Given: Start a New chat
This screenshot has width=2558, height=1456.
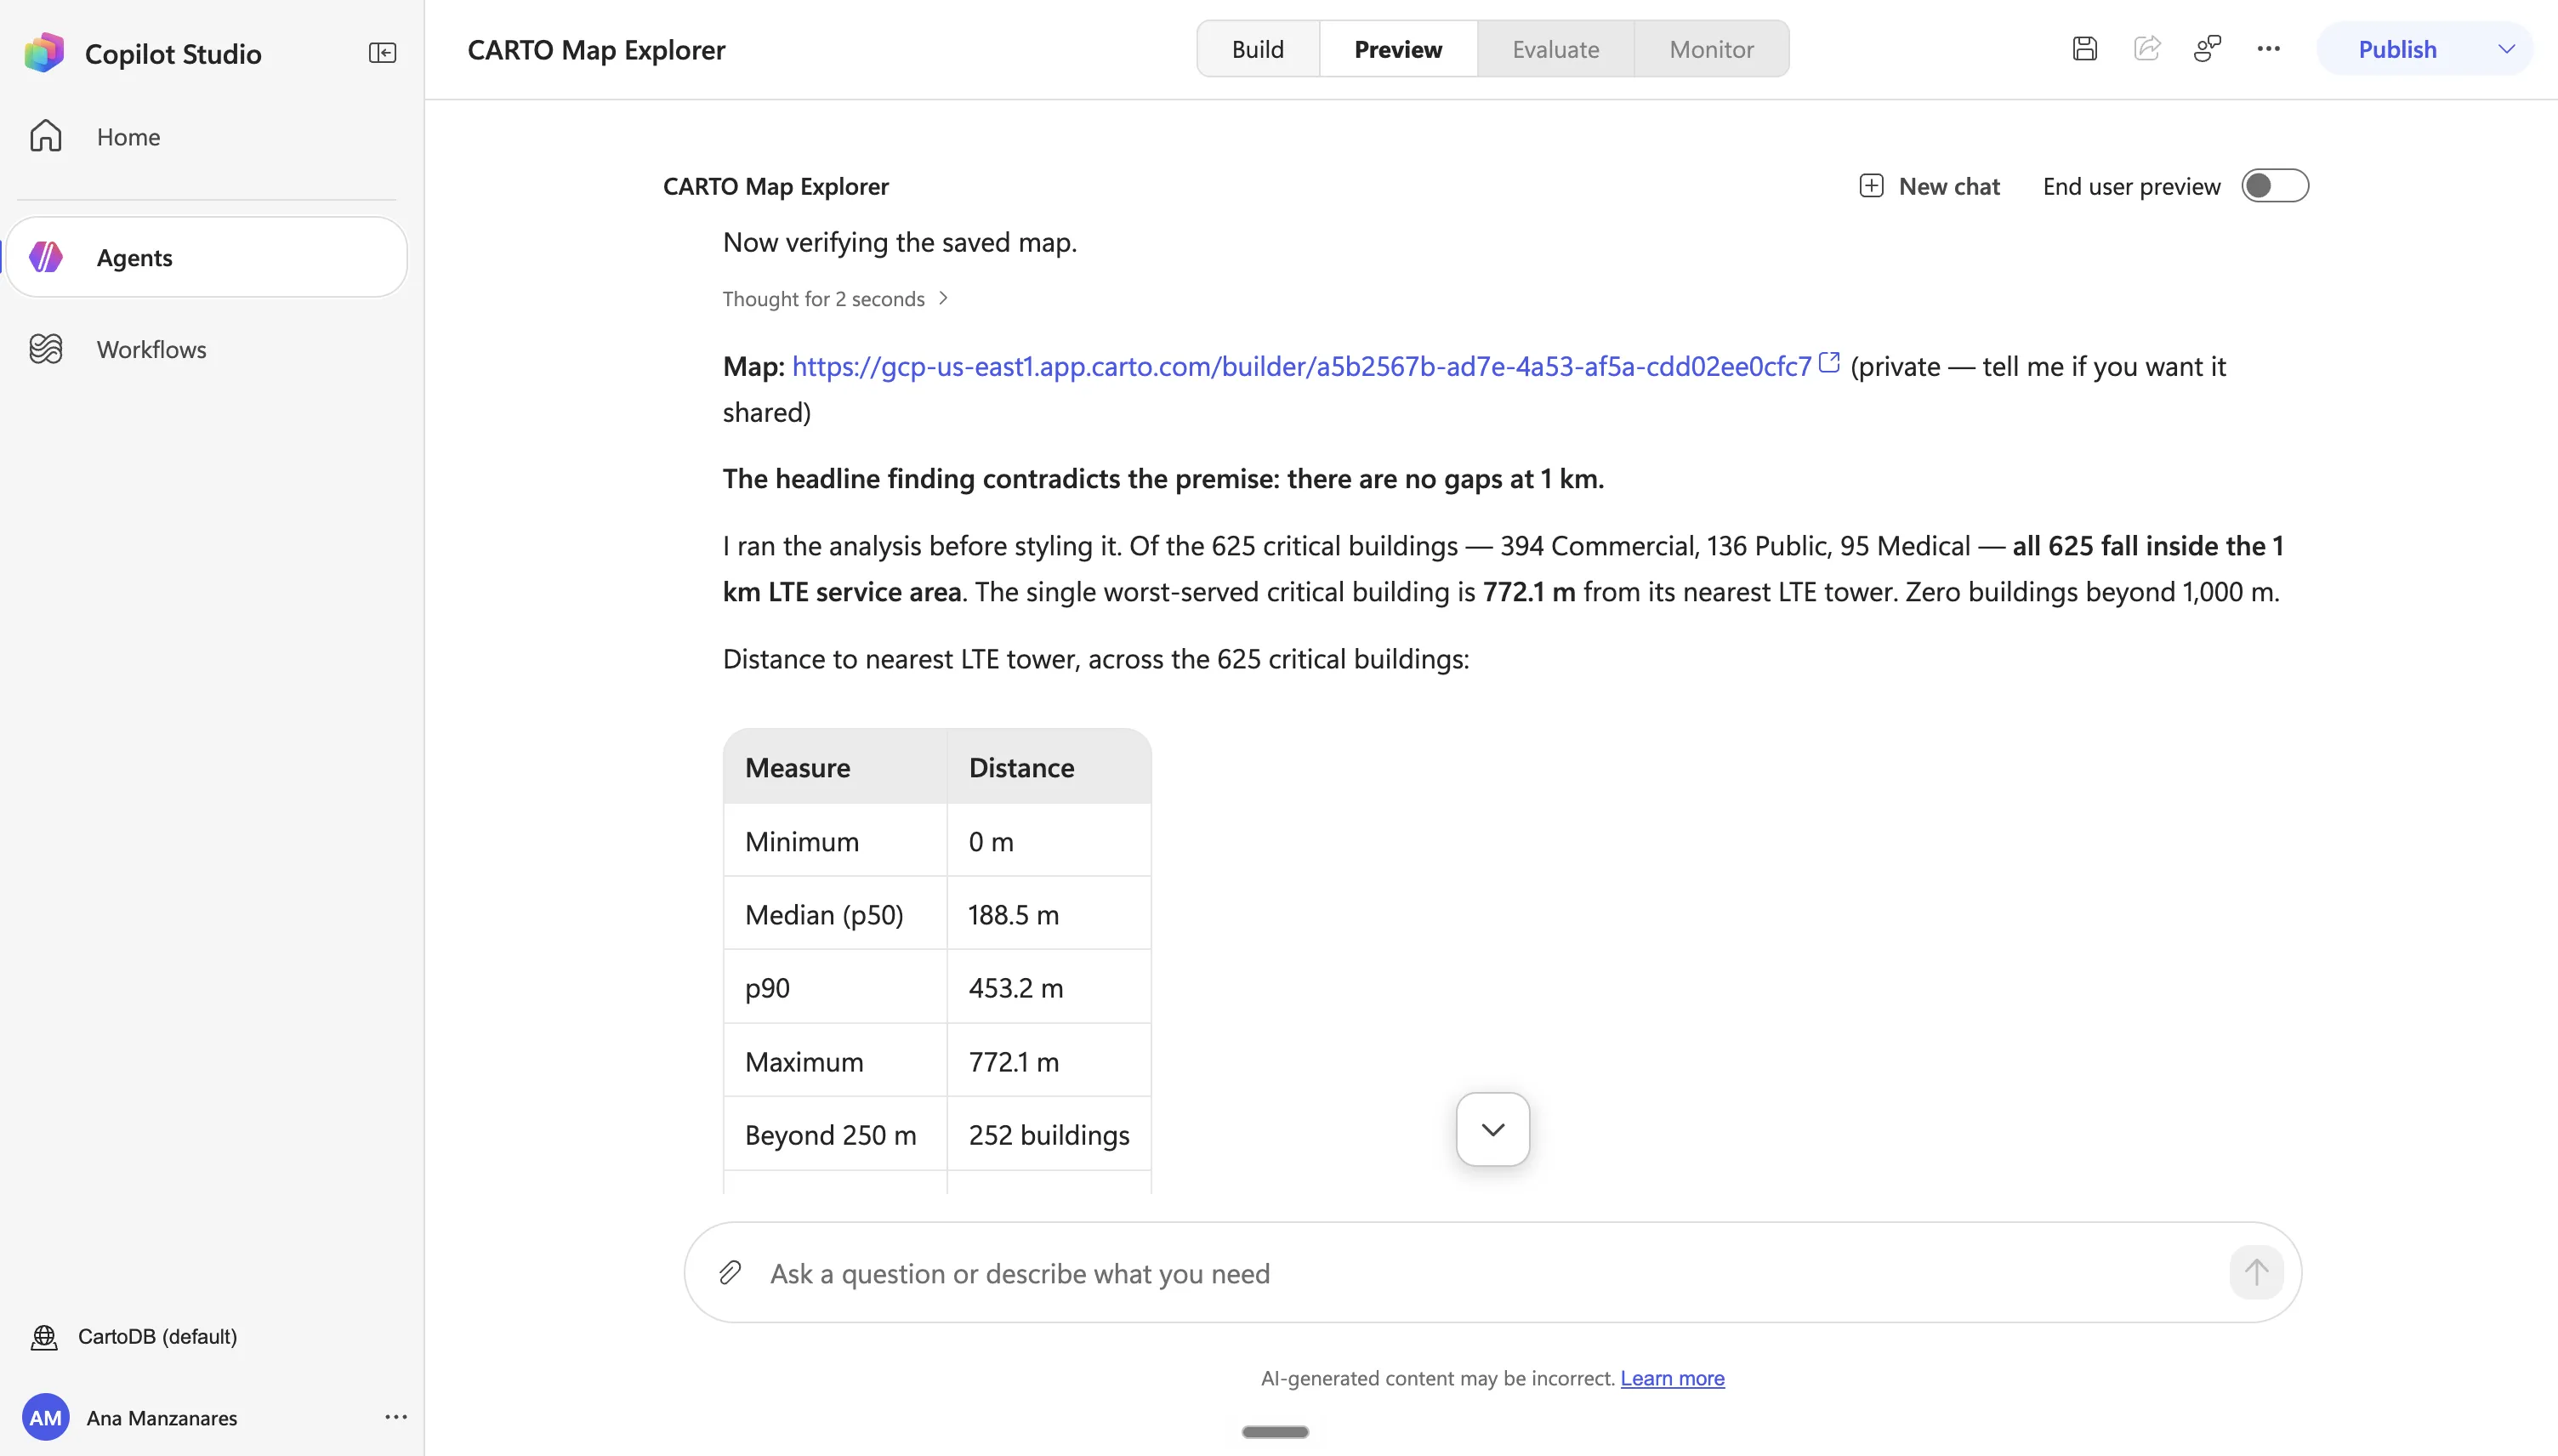Looking at the screenshot, I should pyautogui.click(x=1930, y=186).
